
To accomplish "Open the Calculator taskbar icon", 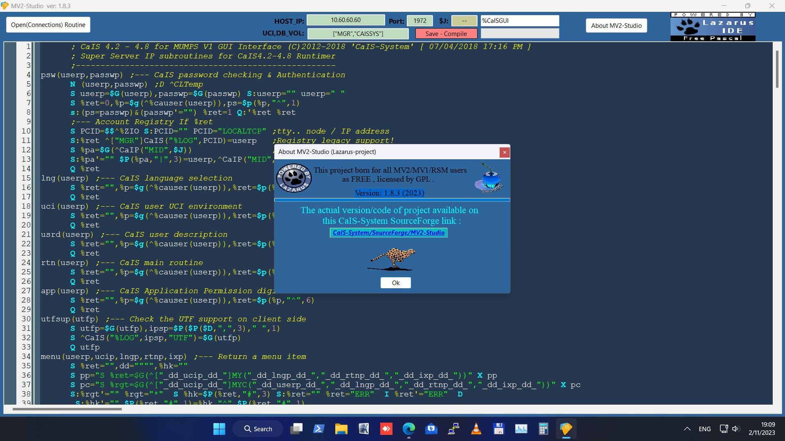I will click(543, 429).
